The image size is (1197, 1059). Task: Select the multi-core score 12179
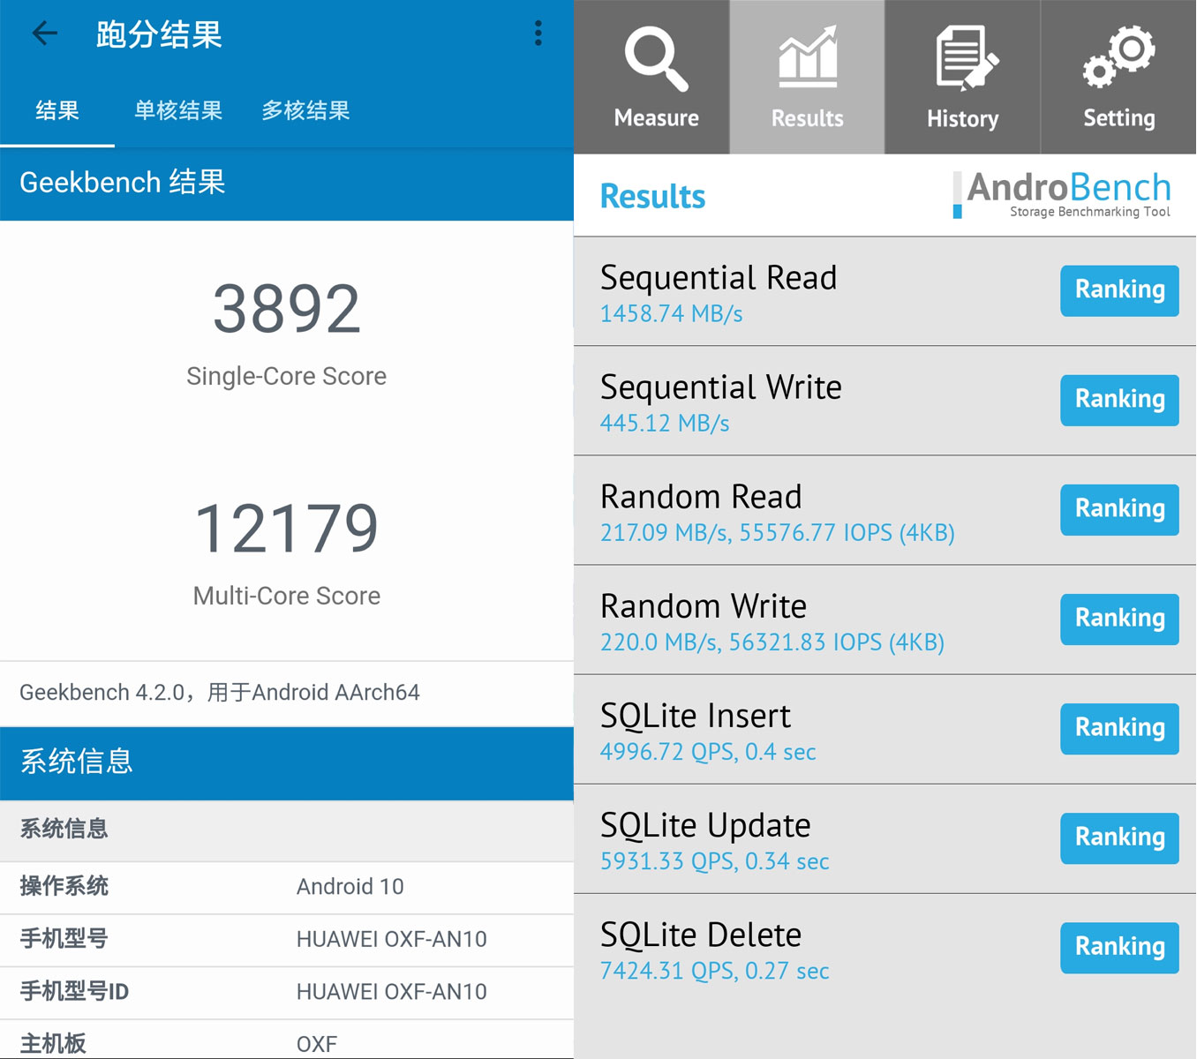287,529
